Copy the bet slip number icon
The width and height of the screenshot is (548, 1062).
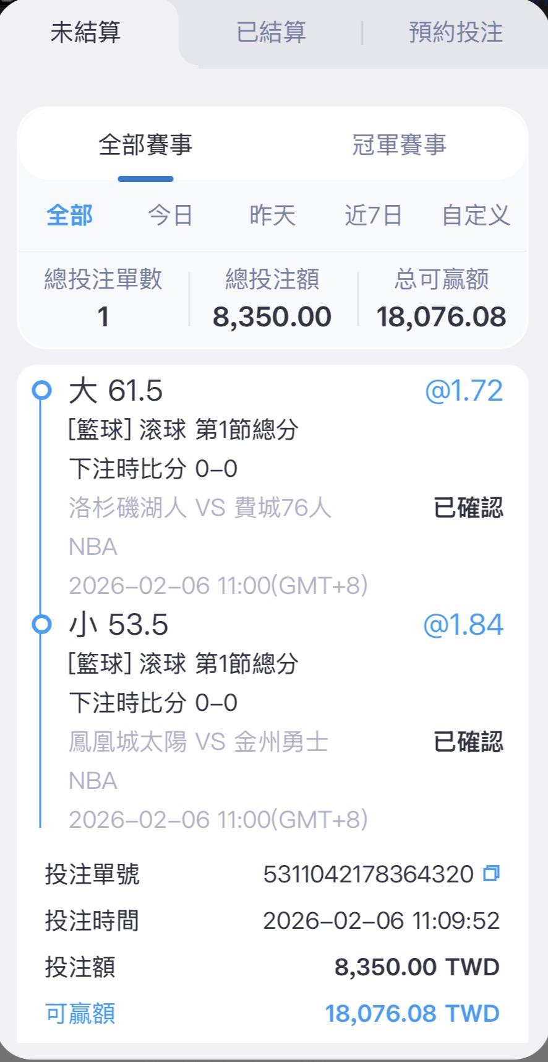point(491,874)
